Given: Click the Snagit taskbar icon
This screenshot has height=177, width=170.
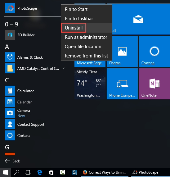Looking at the screenshot, I should coord(74,172).
